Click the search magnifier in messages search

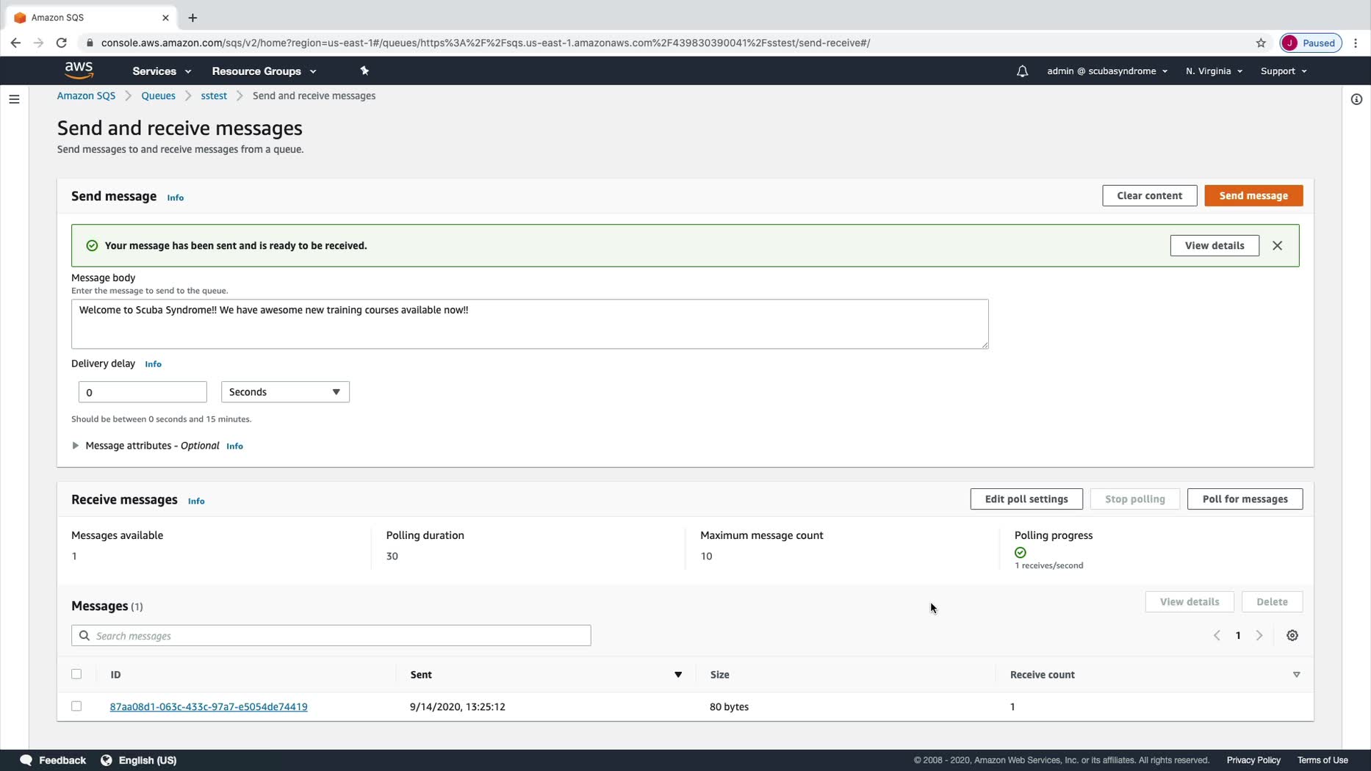click(84, 635)
